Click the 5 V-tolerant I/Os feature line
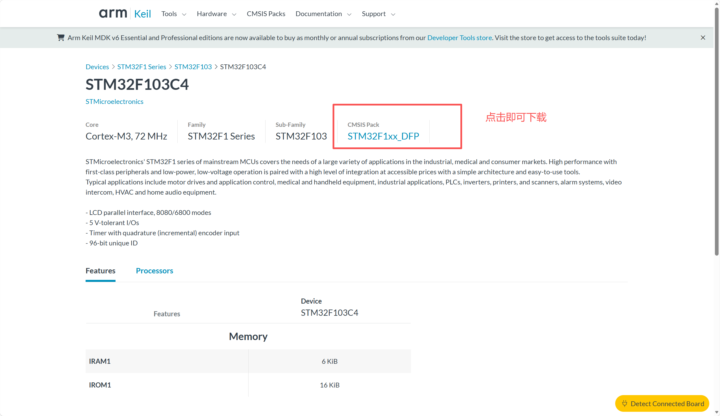The width and height of the screenshot is (720, 416). point(112,223)
